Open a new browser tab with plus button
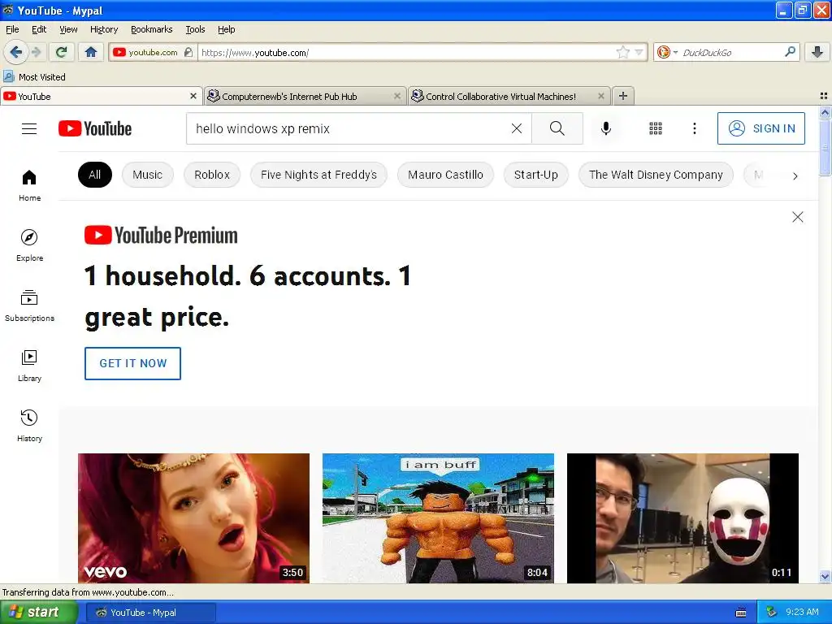 tap(623, 96)
